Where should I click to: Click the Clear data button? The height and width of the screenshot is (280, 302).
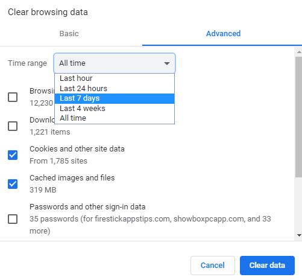(x=267, y=266)
